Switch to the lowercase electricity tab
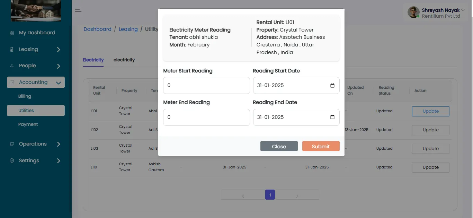Image resolution: width=473 pixels, height=218 pixels. click(x=124, y=60)
